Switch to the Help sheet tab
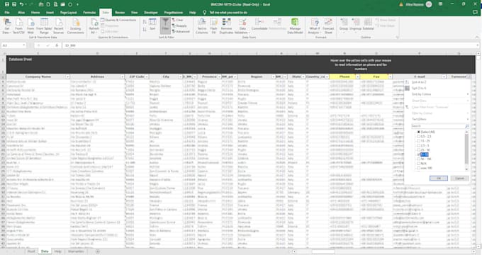482x255 pixels. (58, 251)
